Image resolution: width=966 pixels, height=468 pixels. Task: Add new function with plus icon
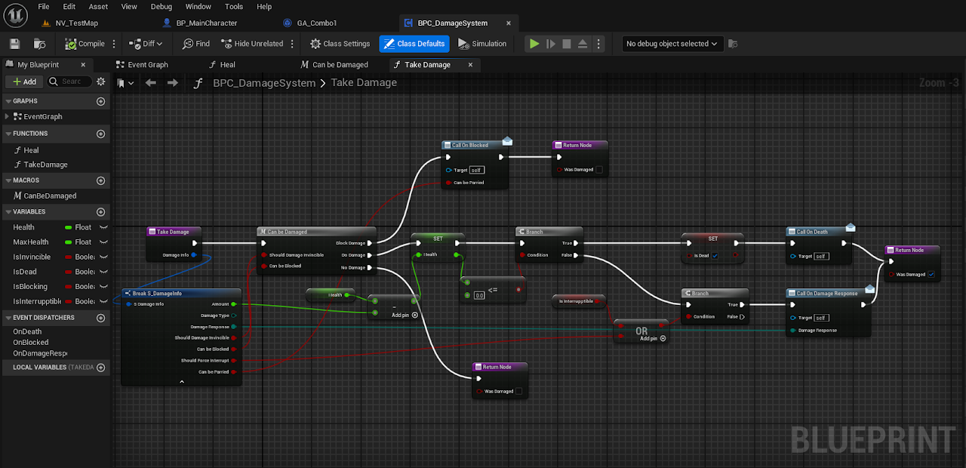(x=100, y=134)
